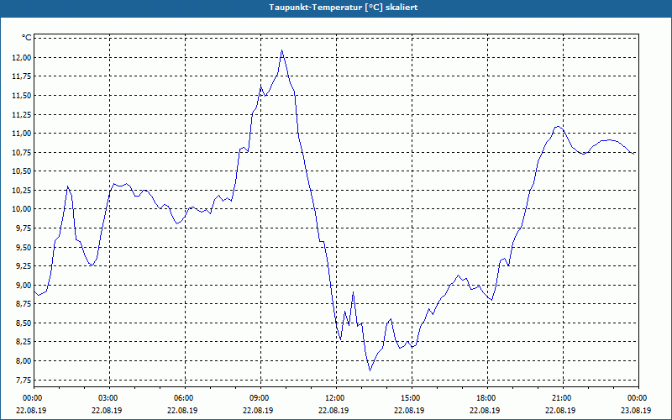Select the 9,00 y-axis value
Image resolution: width=672 pixels, height=420 pixels.
24,285
